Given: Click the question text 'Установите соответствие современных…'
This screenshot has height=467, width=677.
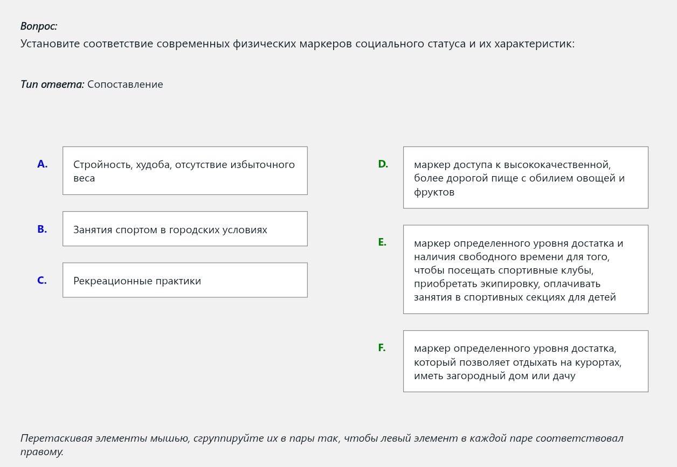Looking at the screenshot, I should pyautogui.click(x=298, y=44).
